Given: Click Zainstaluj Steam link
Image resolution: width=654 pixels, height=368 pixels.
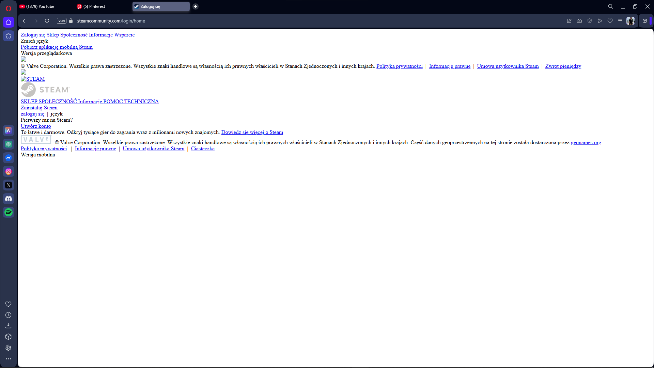Looking at the screenshot, I should click(39, 108).
